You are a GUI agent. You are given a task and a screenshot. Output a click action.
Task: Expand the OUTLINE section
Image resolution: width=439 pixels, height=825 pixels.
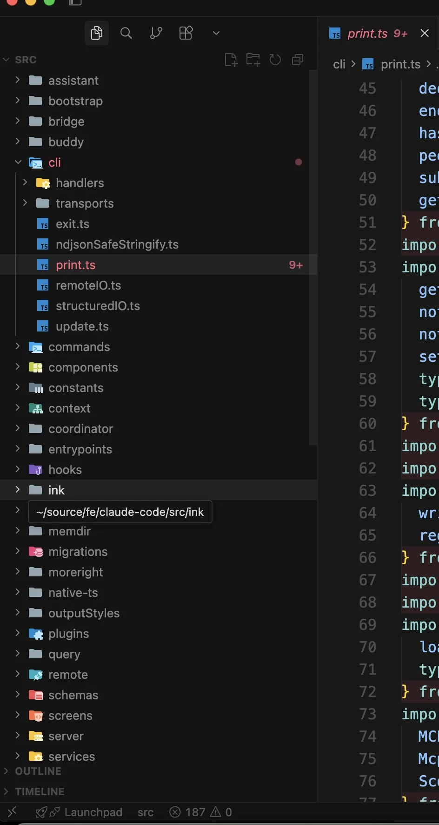pos(38,771)
